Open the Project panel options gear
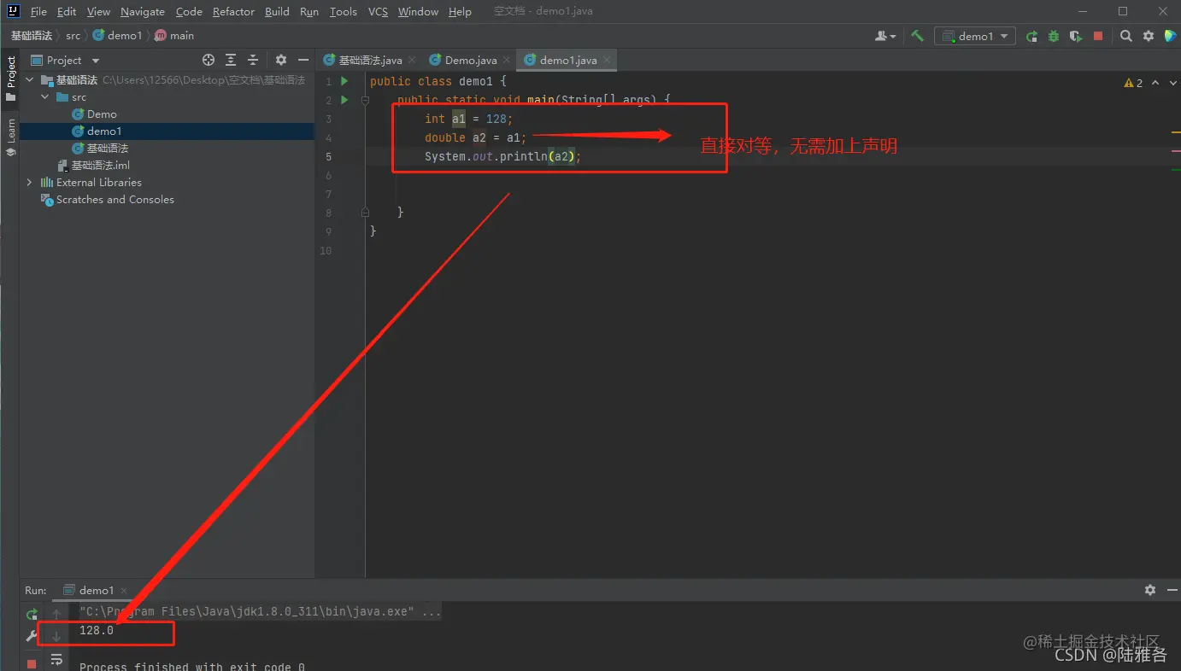 [281, 60]
